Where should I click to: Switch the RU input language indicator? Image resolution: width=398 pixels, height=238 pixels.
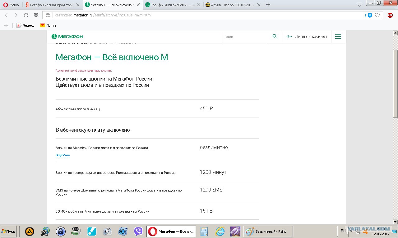point(343,231)
